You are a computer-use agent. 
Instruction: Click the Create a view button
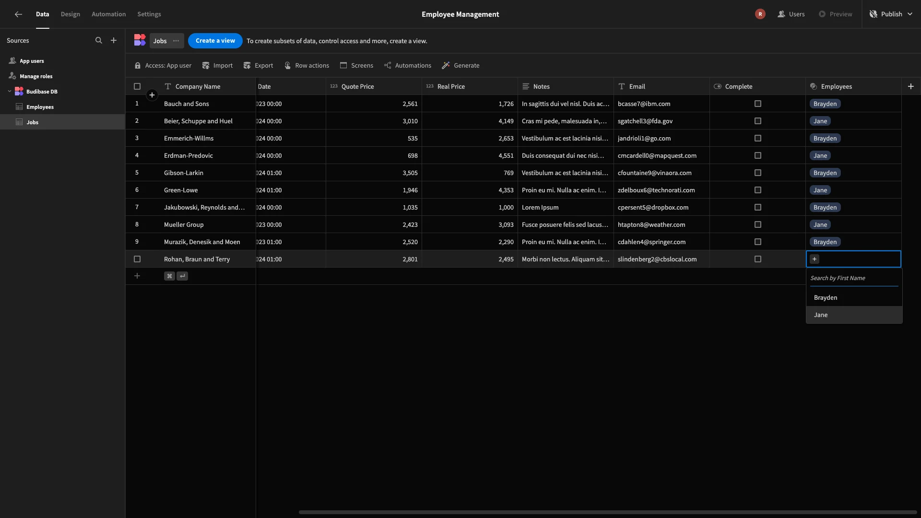point(215,41)
